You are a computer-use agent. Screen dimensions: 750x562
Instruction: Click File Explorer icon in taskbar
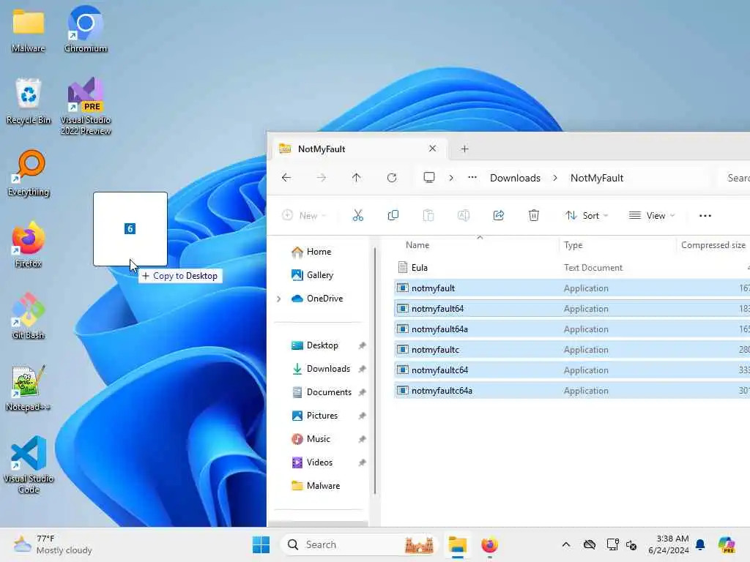click(457, 544)
